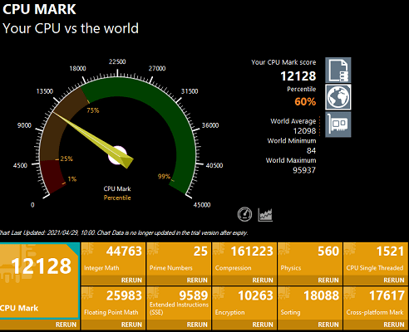Rerun the Compression test
This screenshot has width=409, height=332.
(x=263, y=280)
